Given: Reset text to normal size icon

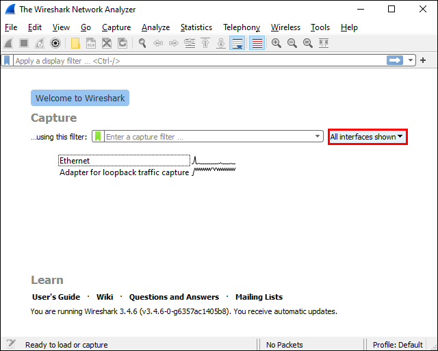Looking at the screenshot, I should [308, 43].
